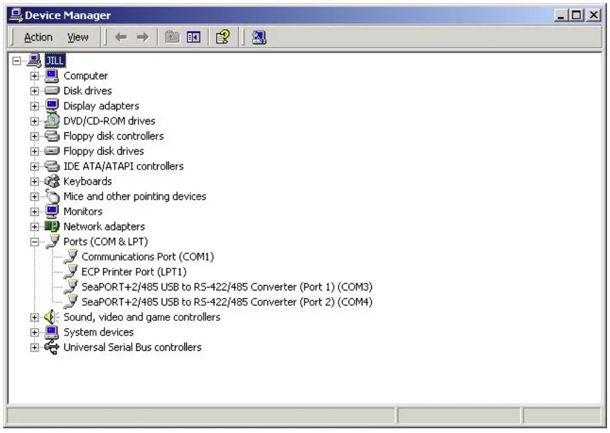Image resolution: width=610 pixels, height=433 pixels.
Task: Open the Help toolbar icon
Action: pos(223,38)
